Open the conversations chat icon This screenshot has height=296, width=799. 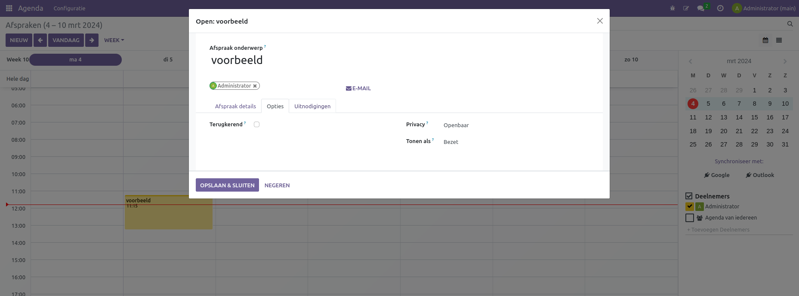click(701, 8)
